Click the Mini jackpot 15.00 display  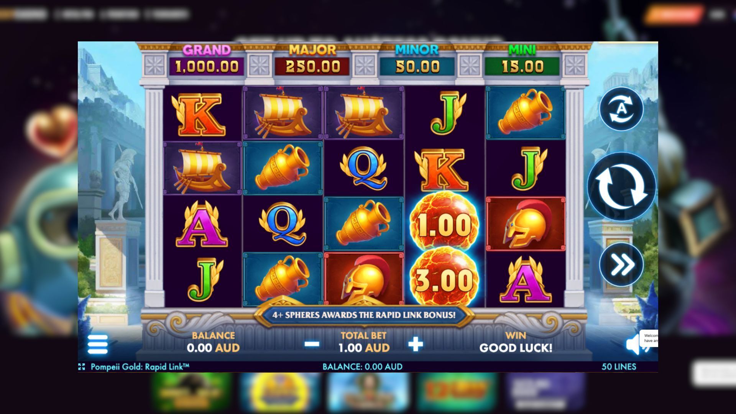pyautogui.click(x=522, y=67)
